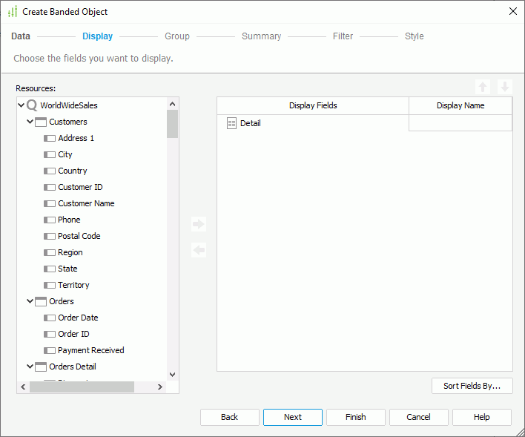Click the Customers table icon

[41, 122]
